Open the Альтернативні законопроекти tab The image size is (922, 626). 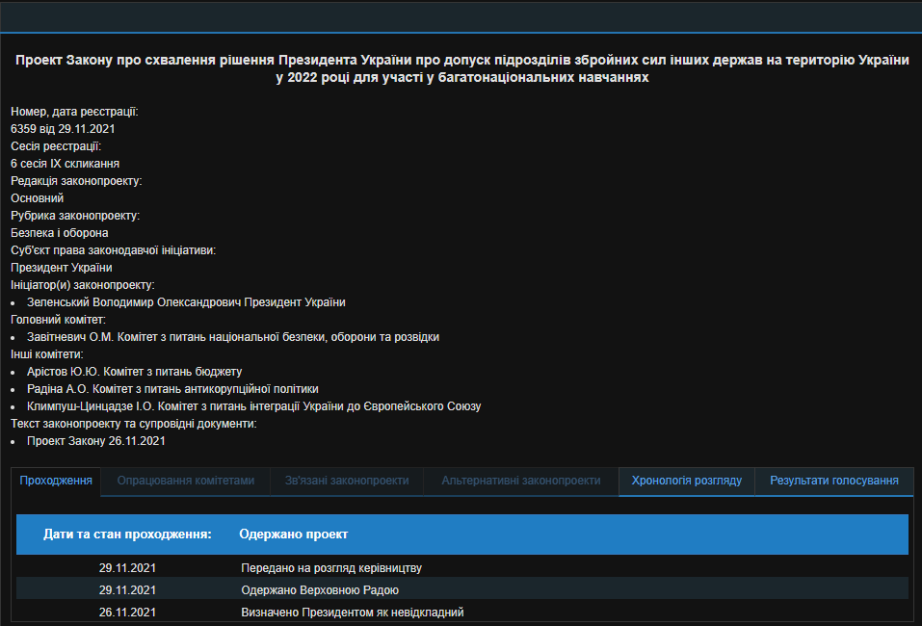521,481
